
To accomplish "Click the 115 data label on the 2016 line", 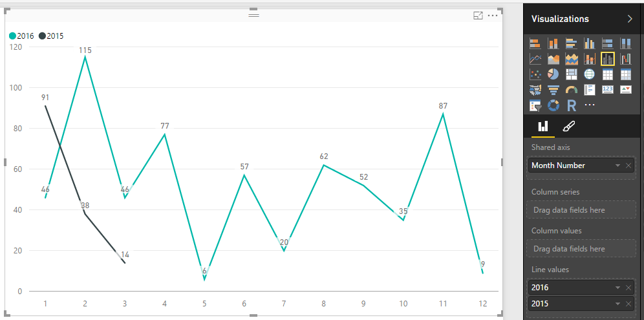I will (x=85, y=50).
